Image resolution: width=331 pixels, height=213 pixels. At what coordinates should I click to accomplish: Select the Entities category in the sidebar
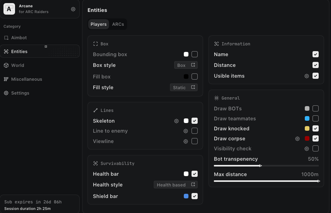[19, 52]
